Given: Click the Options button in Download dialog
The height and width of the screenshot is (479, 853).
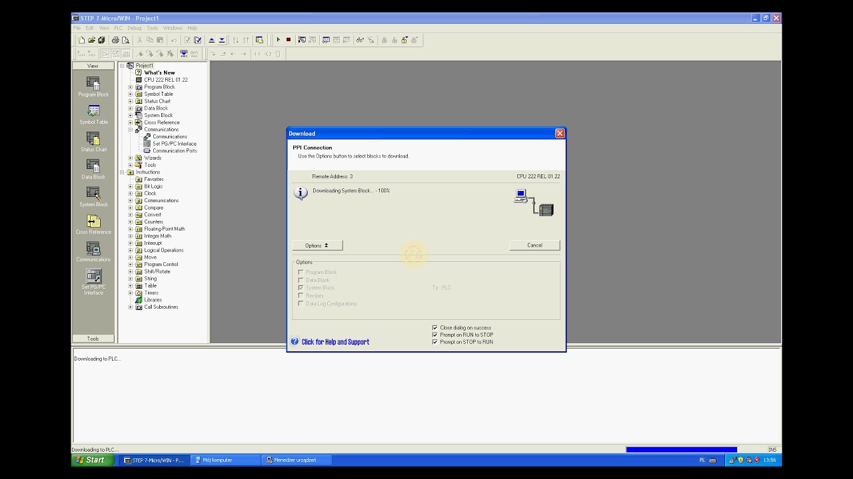Looking at the screenshot, I should (318, 245).
